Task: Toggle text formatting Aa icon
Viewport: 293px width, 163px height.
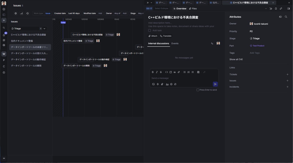Action: coord(167,84)
